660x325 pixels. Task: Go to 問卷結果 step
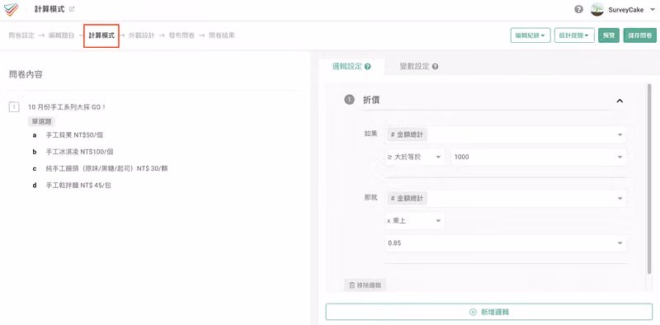click(x=221, y=35)
